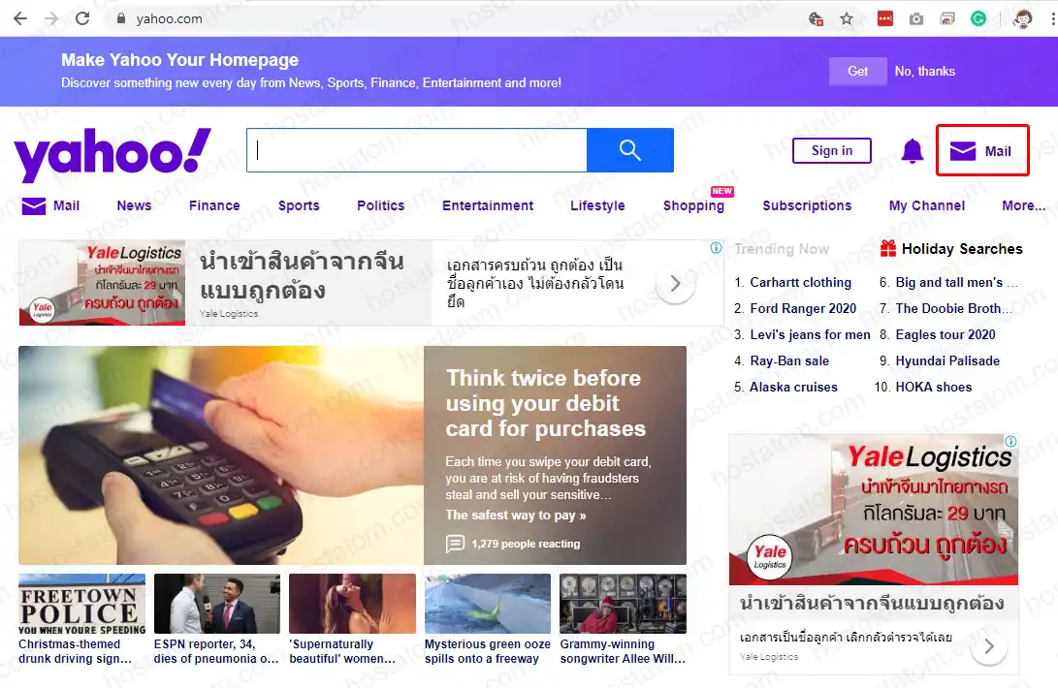This screenshot has height=688, width=1058.
Task: Click the Sign in button
Action: click(x=832, y=150)
